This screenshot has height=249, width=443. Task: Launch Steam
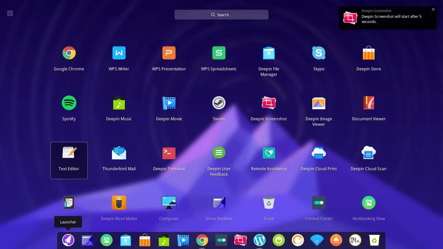tap(219, 103)
